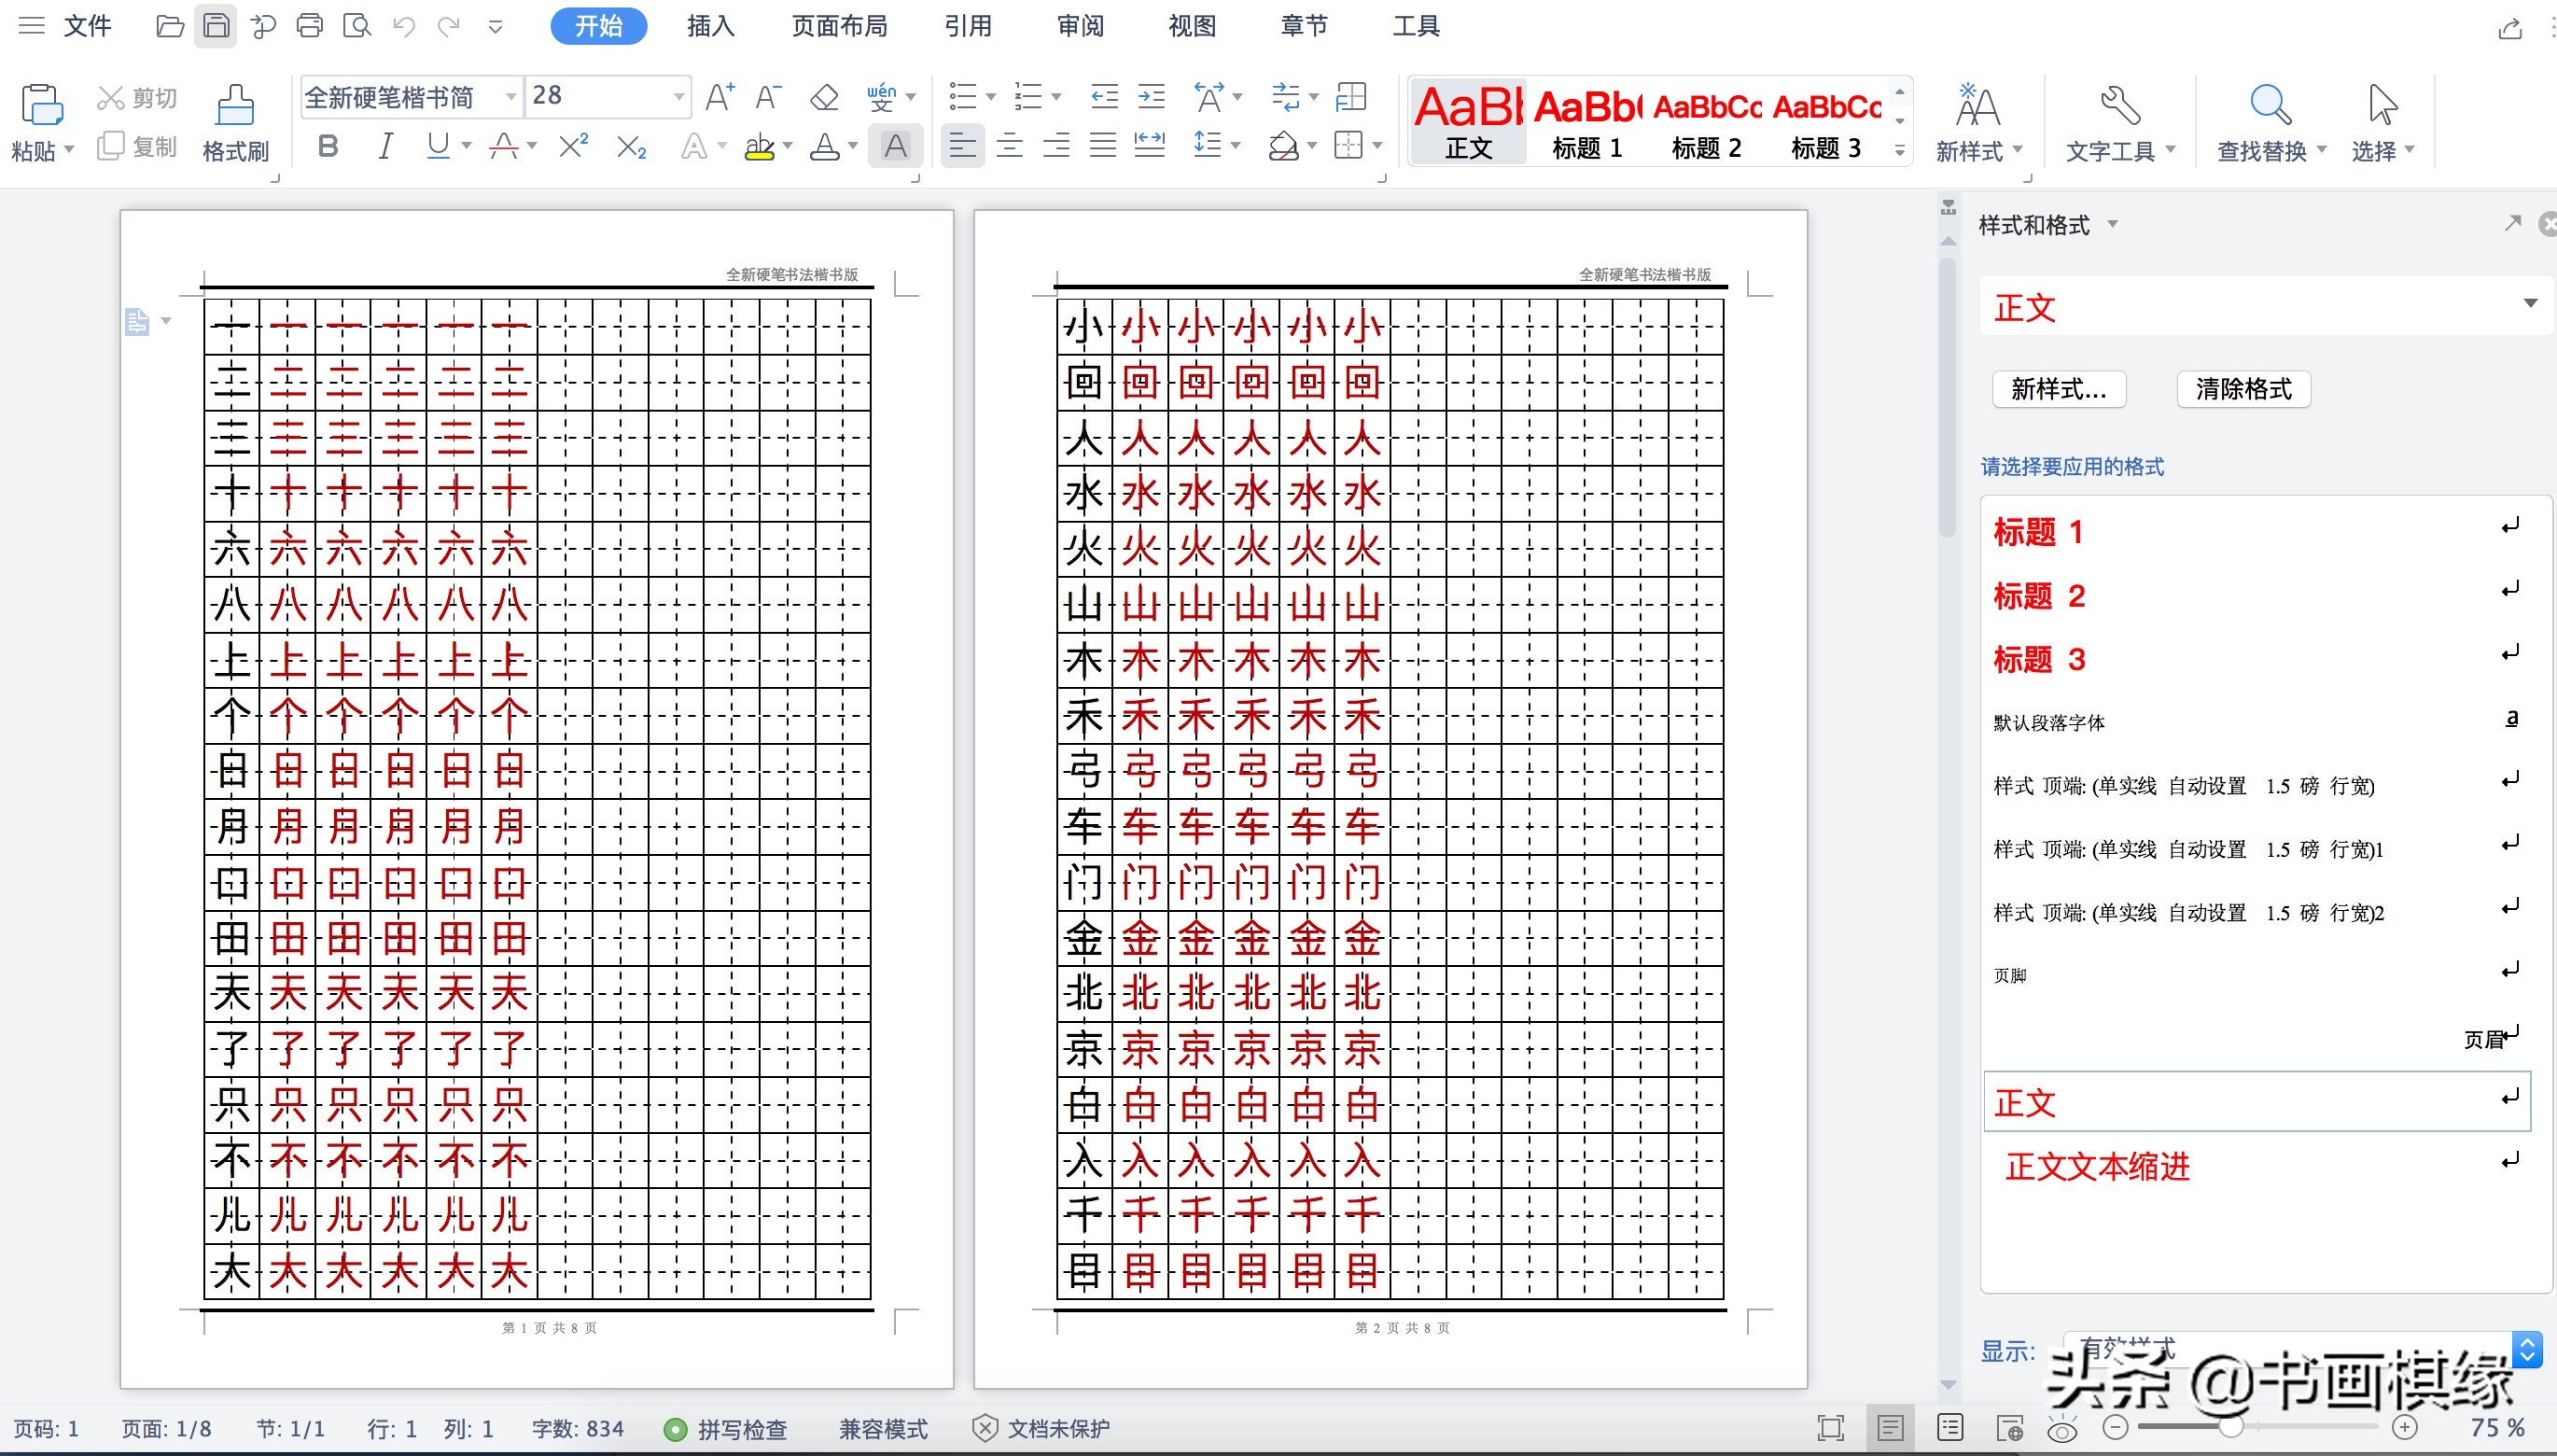Switch to the 引用 tab
The width and height of the screenshot is (2557, 1456).
tap(968, 26)
